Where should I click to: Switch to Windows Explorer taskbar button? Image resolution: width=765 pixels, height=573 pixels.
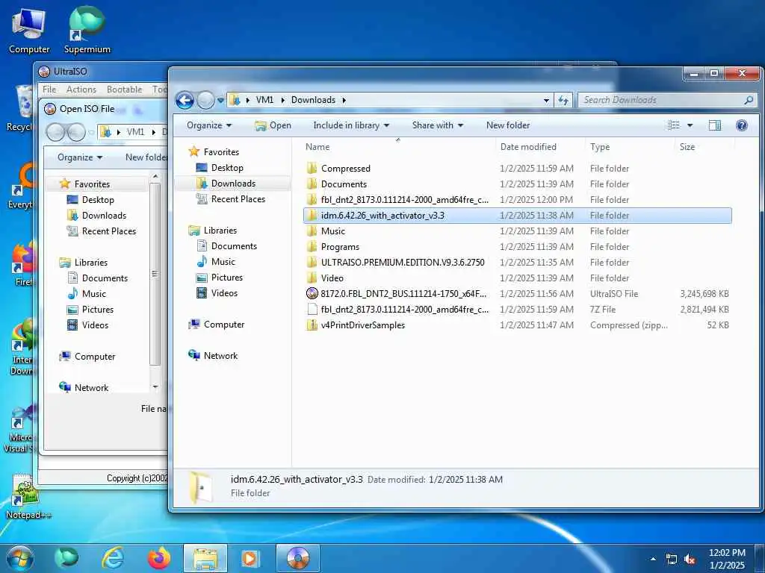click(205, 558)
